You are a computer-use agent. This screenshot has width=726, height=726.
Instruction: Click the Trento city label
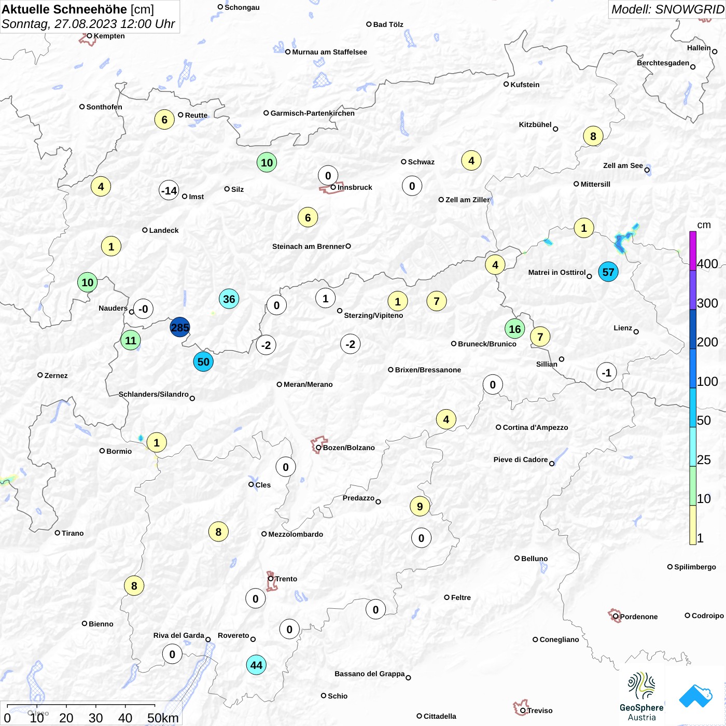pos(286,579)
